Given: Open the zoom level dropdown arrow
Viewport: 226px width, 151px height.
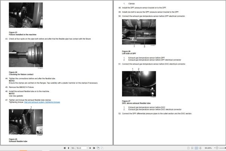Looking at the screenshot, I should coord(215,148).
